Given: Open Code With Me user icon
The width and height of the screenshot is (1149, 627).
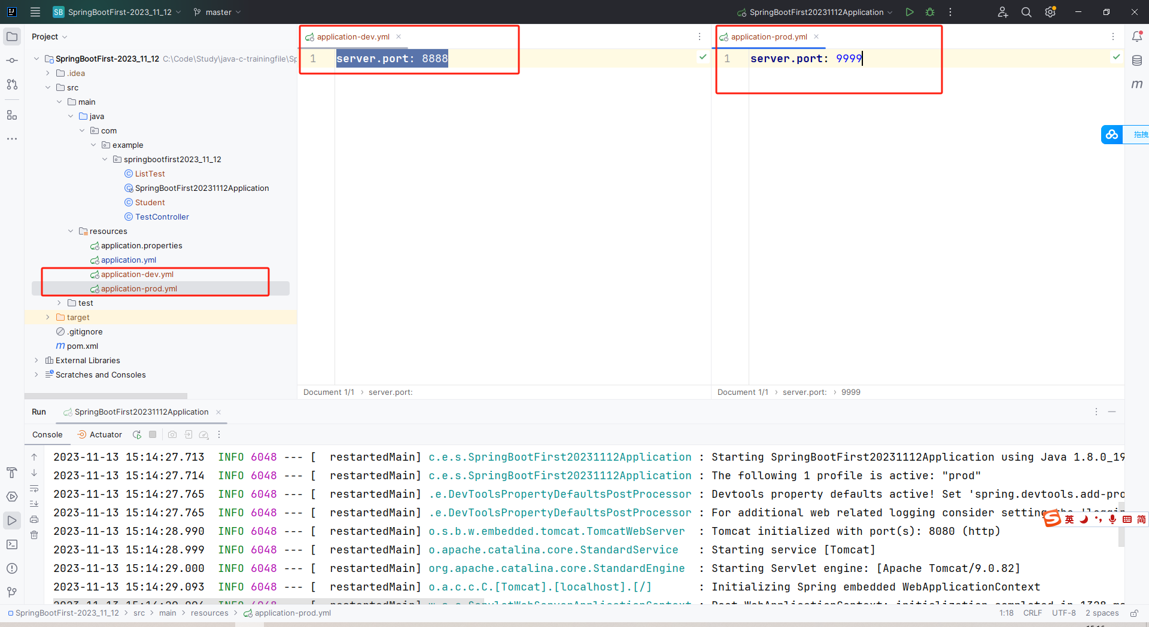Looking at the screenshot, I should pos(1003,12).
